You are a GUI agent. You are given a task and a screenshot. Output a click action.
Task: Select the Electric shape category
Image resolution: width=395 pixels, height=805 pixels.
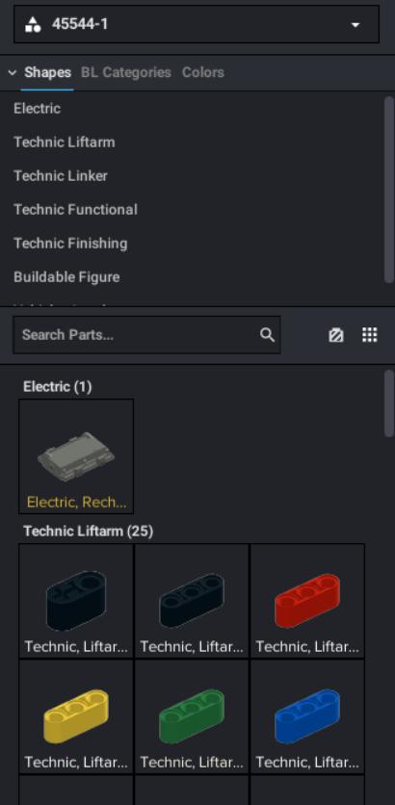(x=37, y=108)
